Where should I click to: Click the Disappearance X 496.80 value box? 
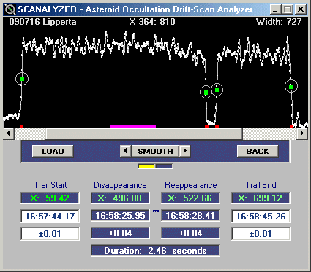(x=120, y=198)
